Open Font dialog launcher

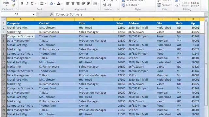[62, 9]
